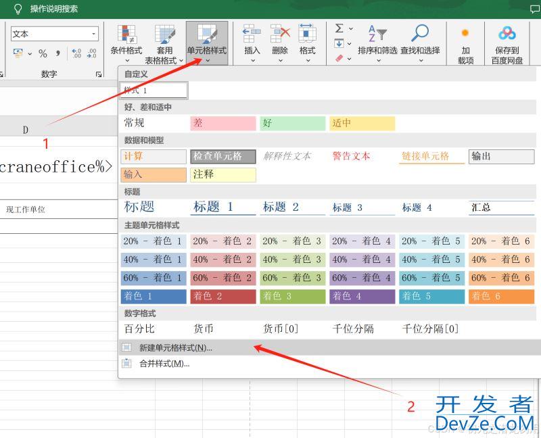Expand the Clear dropdown arrow
This screenshot has width=541, height=438.
349,59
